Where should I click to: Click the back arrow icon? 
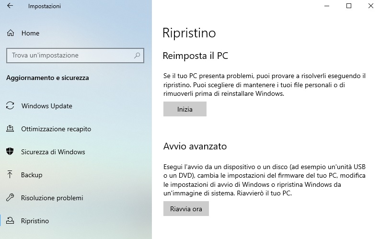[x=10, y=7]
